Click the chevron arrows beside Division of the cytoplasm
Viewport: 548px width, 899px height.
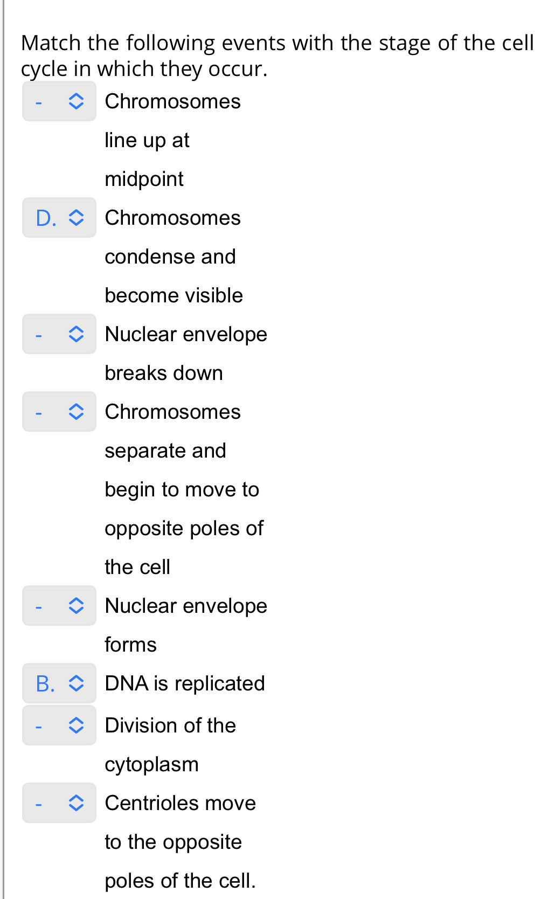click(76, 725)
